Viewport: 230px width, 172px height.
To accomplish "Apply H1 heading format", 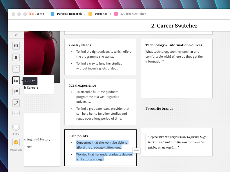I will [x=16, y=46].
